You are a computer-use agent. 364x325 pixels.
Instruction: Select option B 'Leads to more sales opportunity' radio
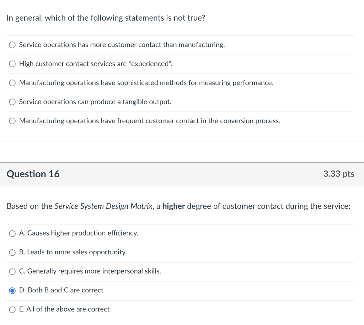click(12, 253)
